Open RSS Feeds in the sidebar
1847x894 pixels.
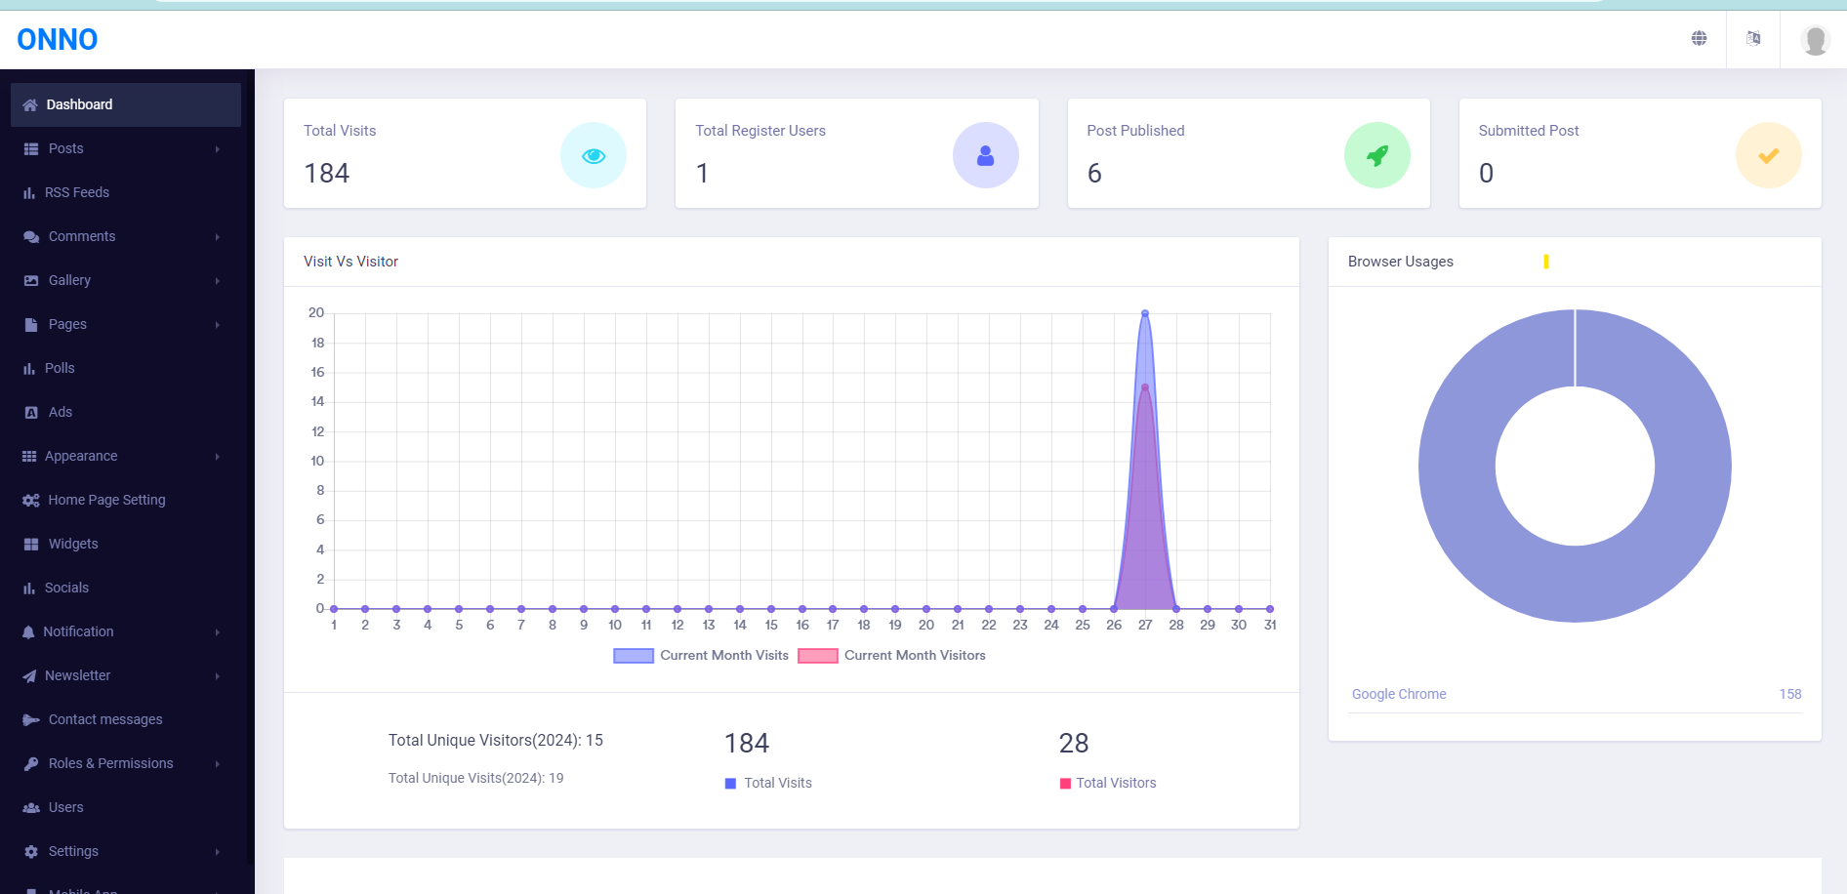[x=126, y=192]
